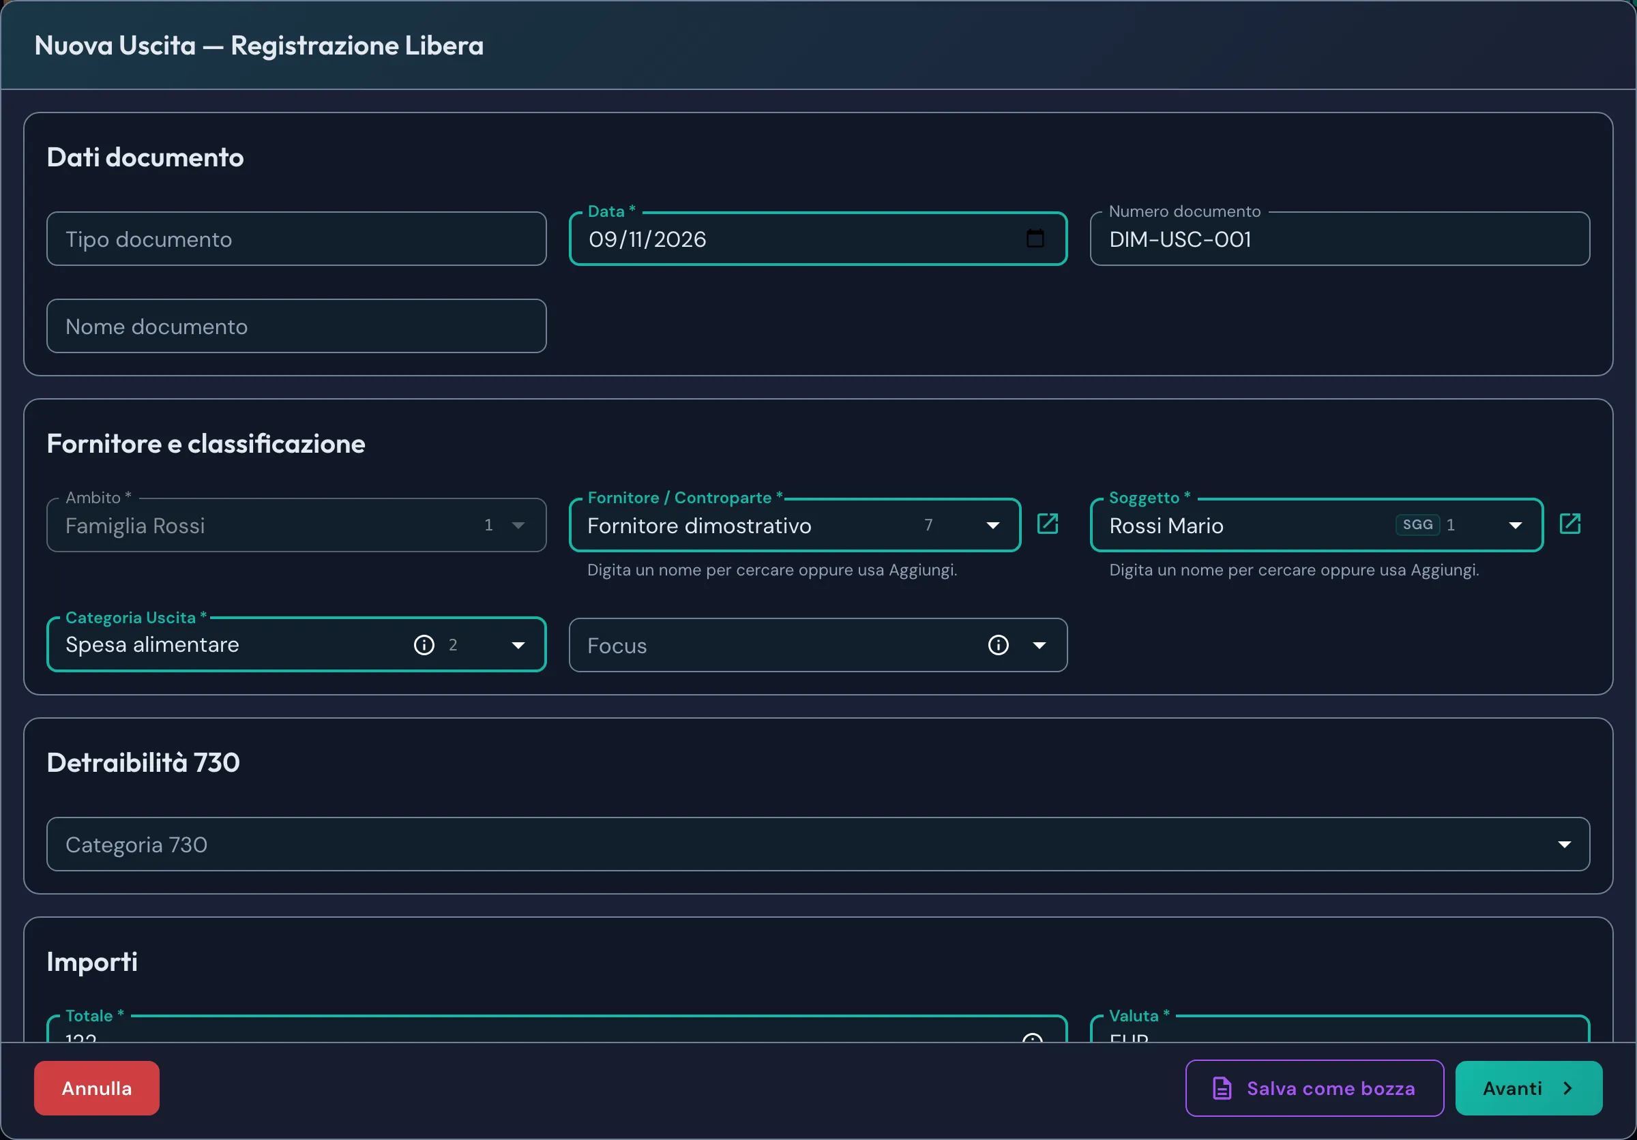Viewport: 1637px width, 1140px height.
Task: Click the Fornitore e classificazione heading
Action: [x=206, y=444]
